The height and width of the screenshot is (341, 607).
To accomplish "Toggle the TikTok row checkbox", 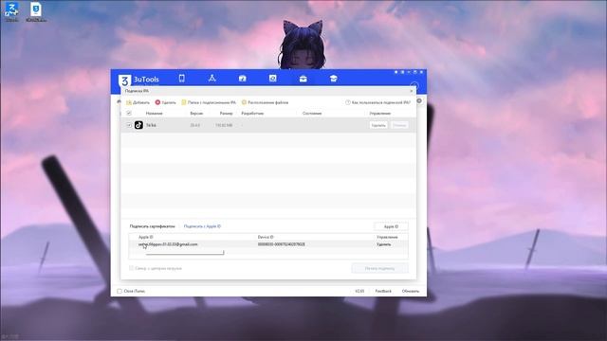I will 129,125.
